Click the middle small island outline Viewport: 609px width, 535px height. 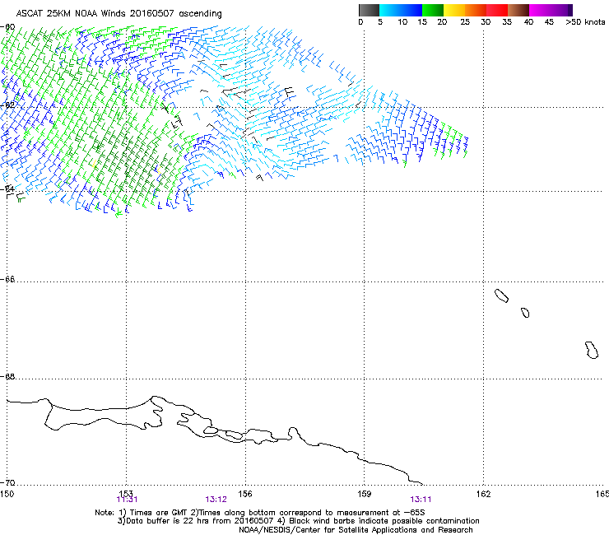tap(525, 313)
